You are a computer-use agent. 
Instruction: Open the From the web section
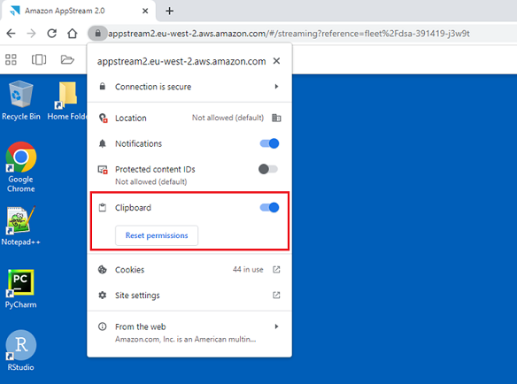click(x=189, y=333)
